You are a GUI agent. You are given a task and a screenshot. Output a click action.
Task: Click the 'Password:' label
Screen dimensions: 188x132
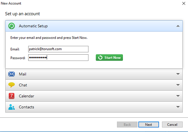coord(18,58)
